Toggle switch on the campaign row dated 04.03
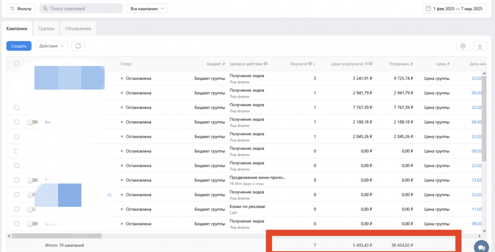 [x=32, y=122]
